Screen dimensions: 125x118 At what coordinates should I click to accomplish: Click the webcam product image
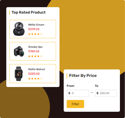pos(19,29)
